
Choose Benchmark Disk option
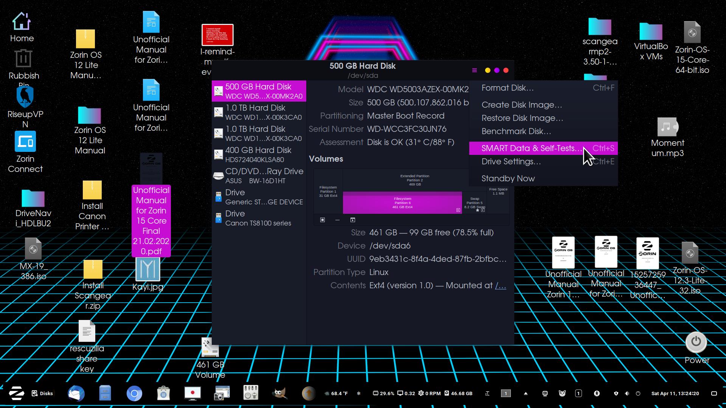(x=516, y=131)
